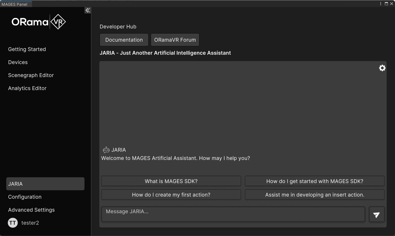Open the Analytics Editor
Screen dimensions: 395x236
coord(27,88)
